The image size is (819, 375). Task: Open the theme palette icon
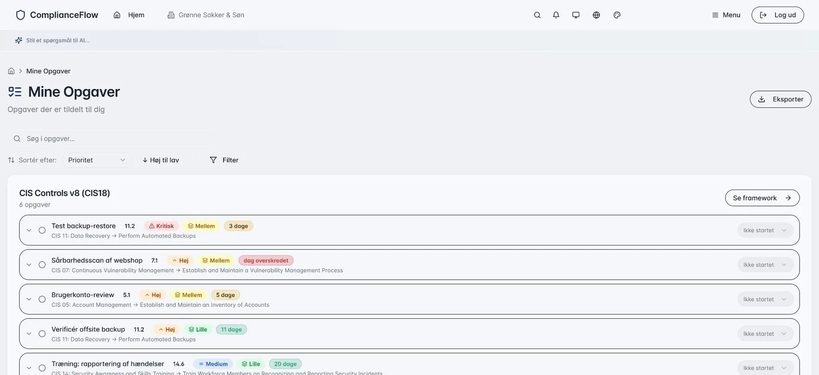click(x=617, y=15)
